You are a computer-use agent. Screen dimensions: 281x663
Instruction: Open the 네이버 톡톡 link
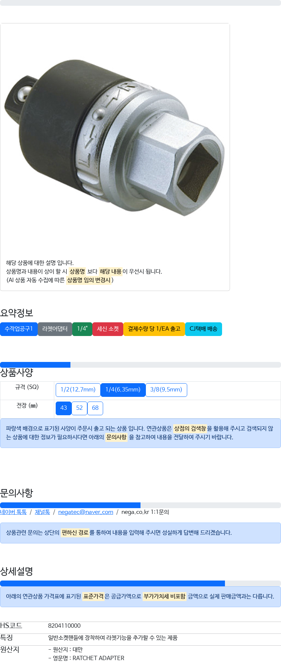click(13, 512)
